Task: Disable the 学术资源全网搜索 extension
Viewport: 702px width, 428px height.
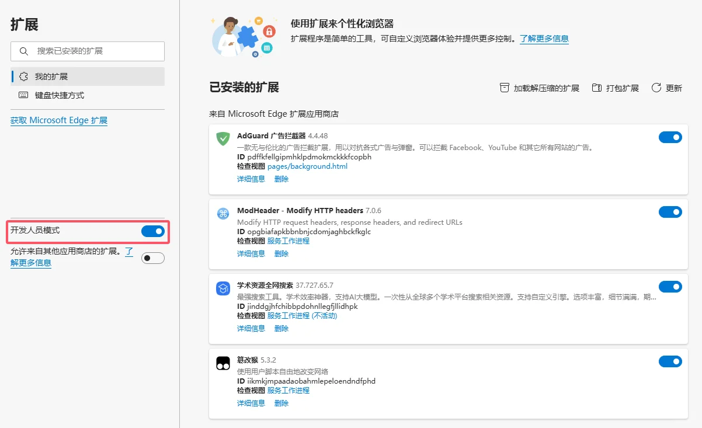Action: [x=670, y=287]
